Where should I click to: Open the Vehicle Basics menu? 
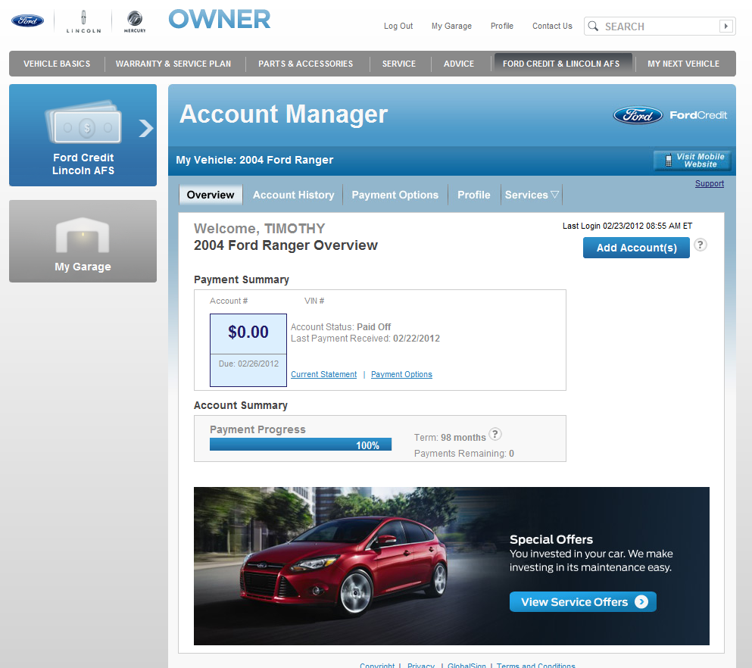(x=57, y=64)
